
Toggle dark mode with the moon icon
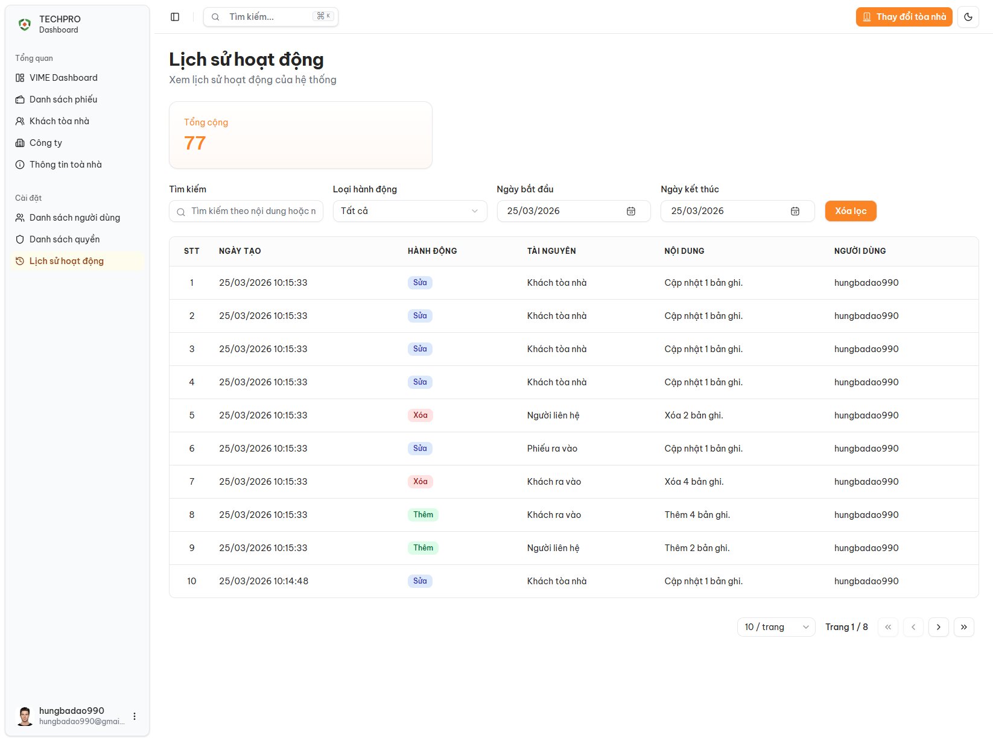point(968,17)
